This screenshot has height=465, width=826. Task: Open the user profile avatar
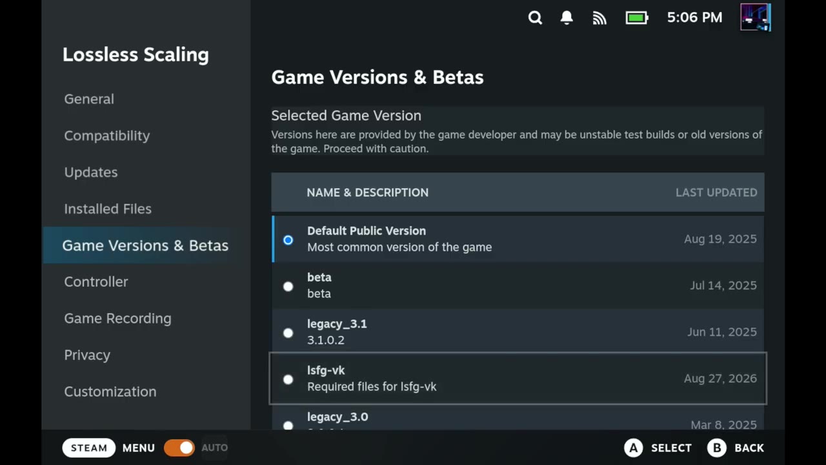[x=755, y=17]
